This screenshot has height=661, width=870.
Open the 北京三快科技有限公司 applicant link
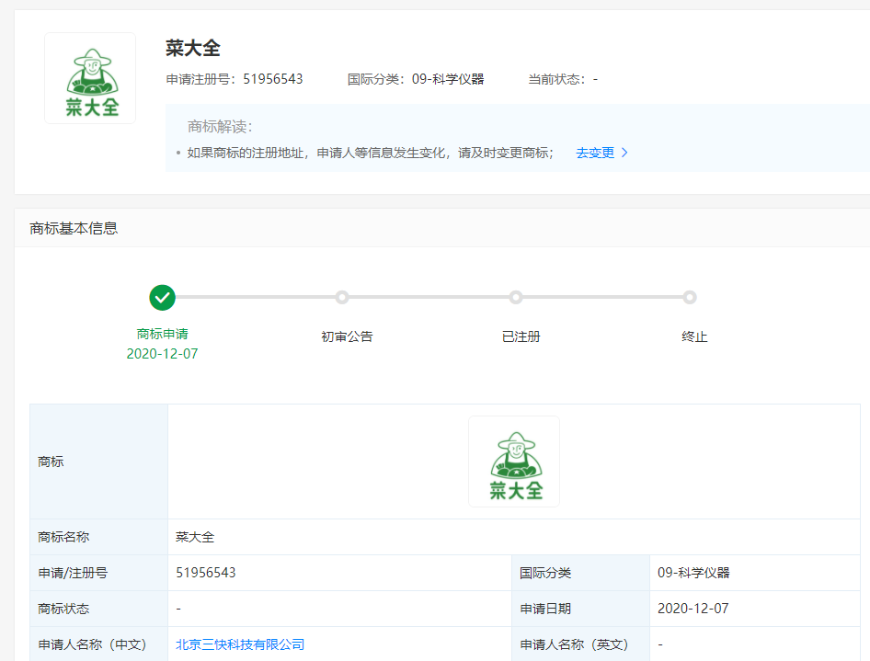click(240, 644)
